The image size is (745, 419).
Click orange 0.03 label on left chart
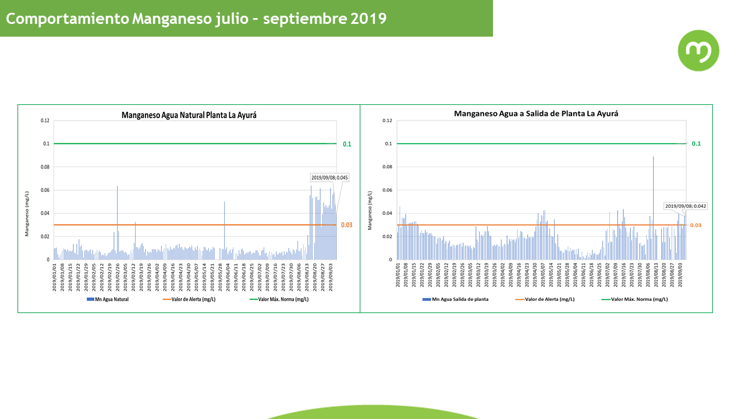[x=347, y=225]
